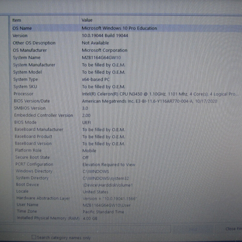
Task: Click the HAL version 10.0.19041.1566 value
Action: [x=110, y=198]
